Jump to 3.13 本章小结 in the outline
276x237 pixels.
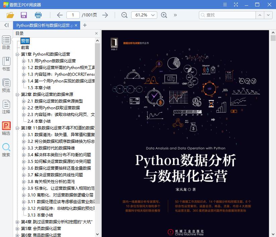click(x=40, y=215)
